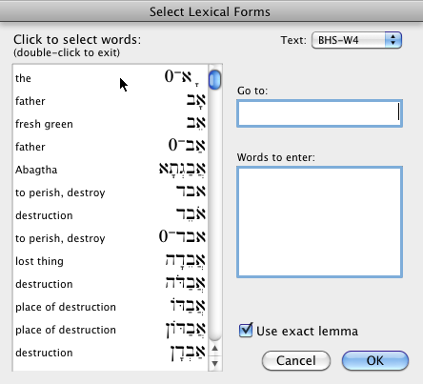
Task: Select the 'lost thing' entry
Action: (x=111, y=261)
